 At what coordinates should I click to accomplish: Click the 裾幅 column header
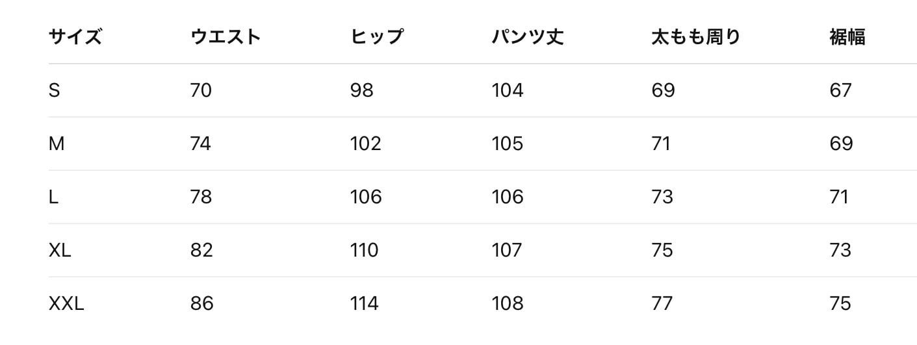(x=847, y=37)
